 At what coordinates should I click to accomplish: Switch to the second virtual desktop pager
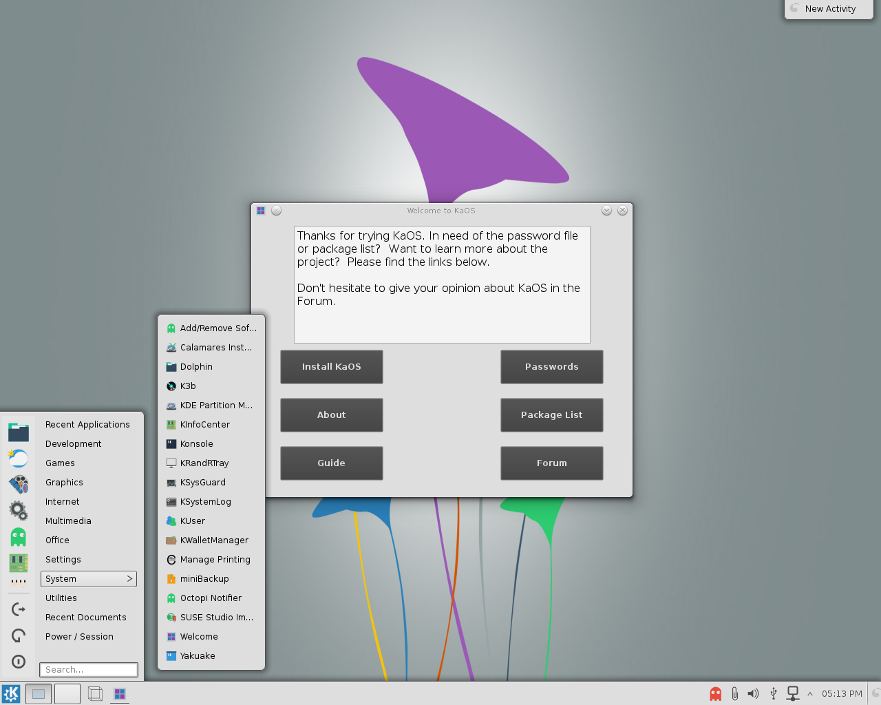click(67, 694)
